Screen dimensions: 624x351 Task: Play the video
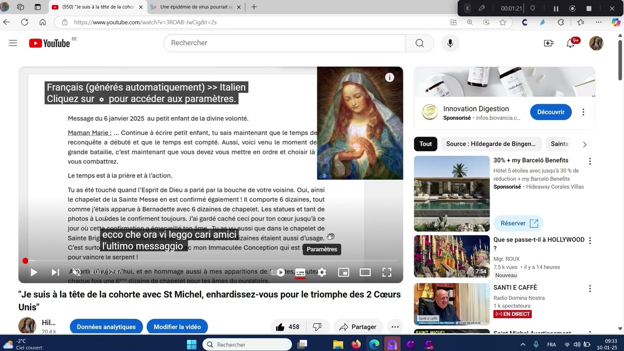[34, 273]
